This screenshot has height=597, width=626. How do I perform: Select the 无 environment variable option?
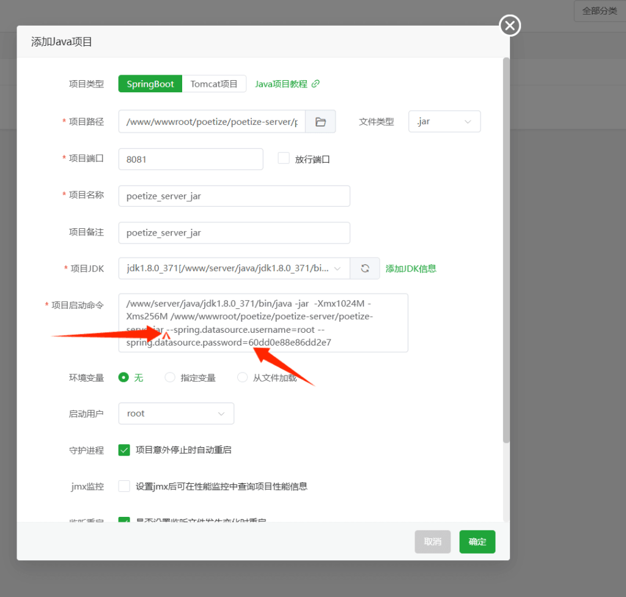click(124, 378)
